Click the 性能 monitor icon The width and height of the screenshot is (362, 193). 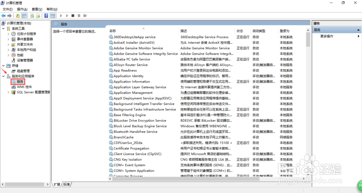point(14,55)
